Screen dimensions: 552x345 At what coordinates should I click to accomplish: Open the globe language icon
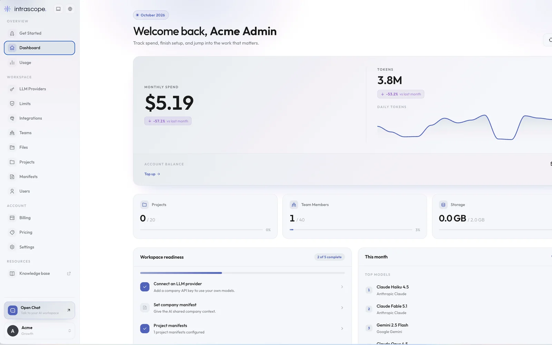70,9
